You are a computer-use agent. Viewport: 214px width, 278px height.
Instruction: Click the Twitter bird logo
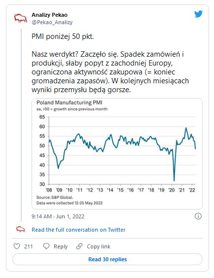click(x=198, y=14)
